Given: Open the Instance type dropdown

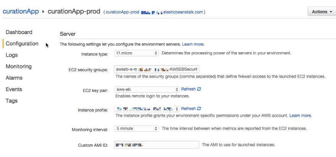Looking at the screenshot, I should click(x=136, y=53).
